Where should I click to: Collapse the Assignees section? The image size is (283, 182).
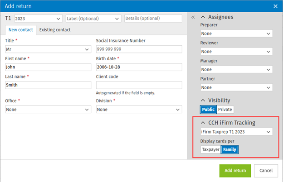point(203,17)
